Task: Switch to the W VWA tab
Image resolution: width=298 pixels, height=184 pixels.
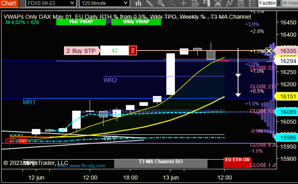Action: coord(289,3)
